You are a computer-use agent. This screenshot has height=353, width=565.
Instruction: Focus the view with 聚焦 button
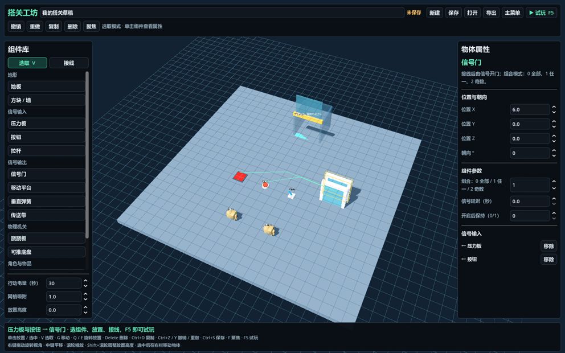(91, 26)
